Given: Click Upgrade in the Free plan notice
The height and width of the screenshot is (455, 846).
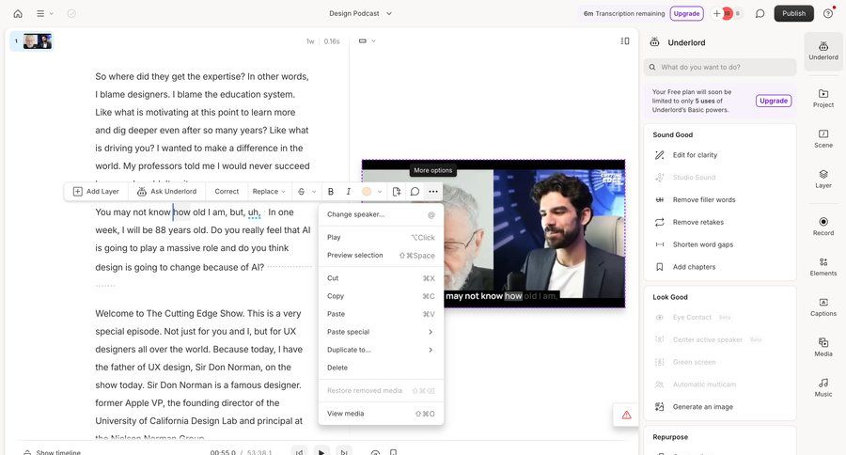Looking at the screenshot, I should tap(774, 101).
